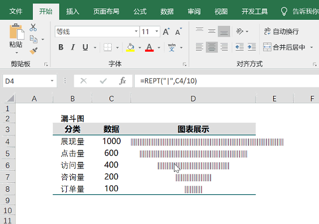
Task: Switch to the 插入 ribbon tab
Action: tap(73, 11)
